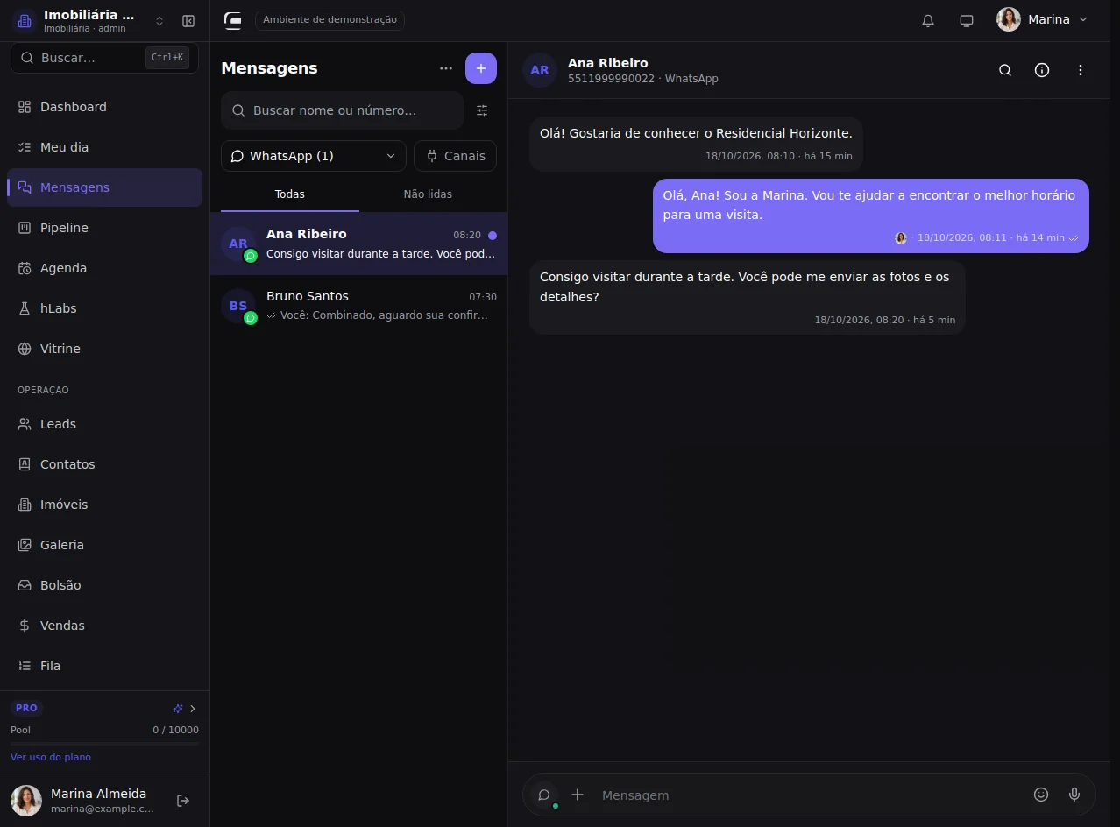Image resolution: width=1120 pixels, height=827 pixels.
Task: Open WhatsApp (1) channel dropdown
Action: click(x=314, y=156)
